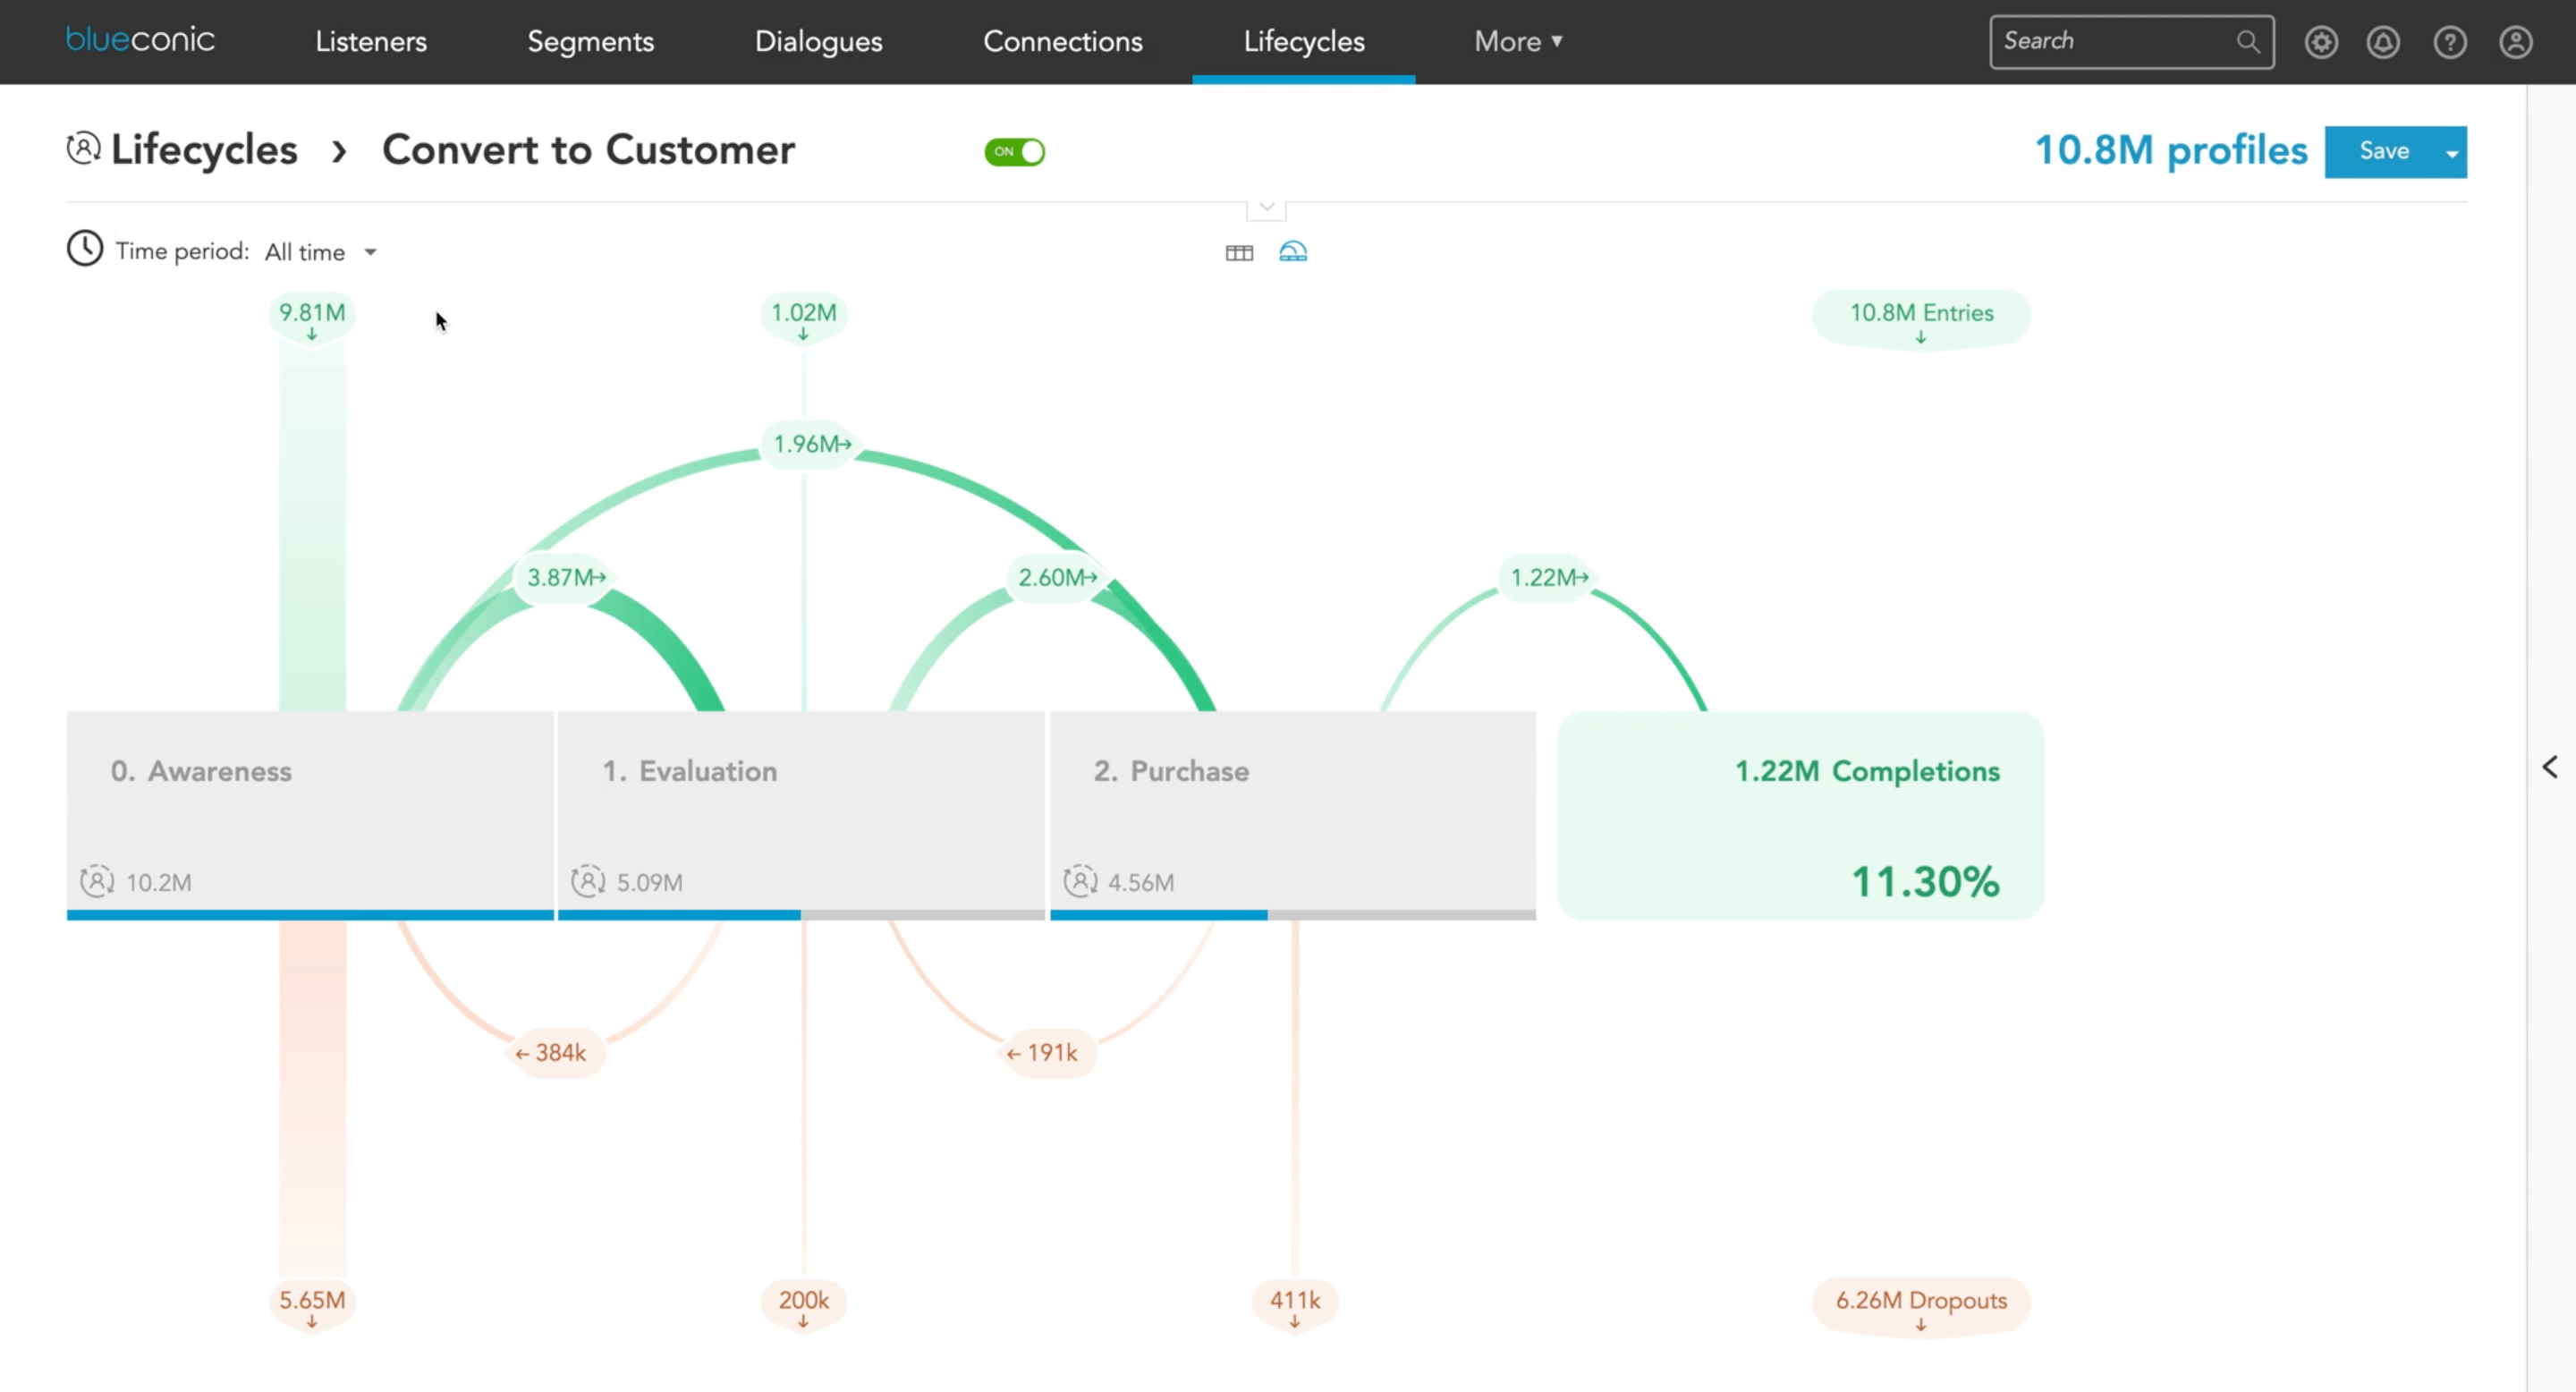Check notifications with the bell icon
This screenshot has width=2576, height=1392.
(x=2383, y=42)
